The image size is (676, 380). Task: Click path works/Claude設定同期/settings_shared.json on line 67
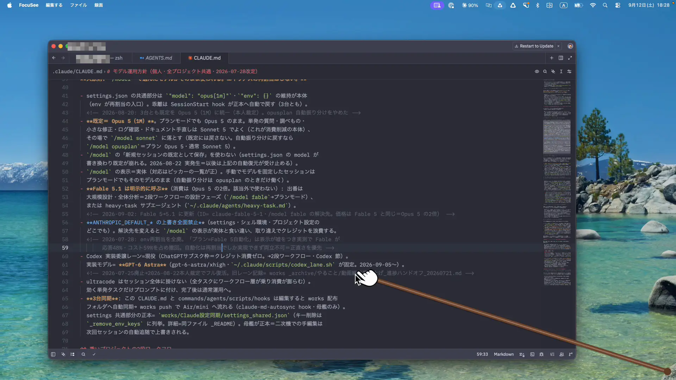pyautogui.click(x=224, y=315)
